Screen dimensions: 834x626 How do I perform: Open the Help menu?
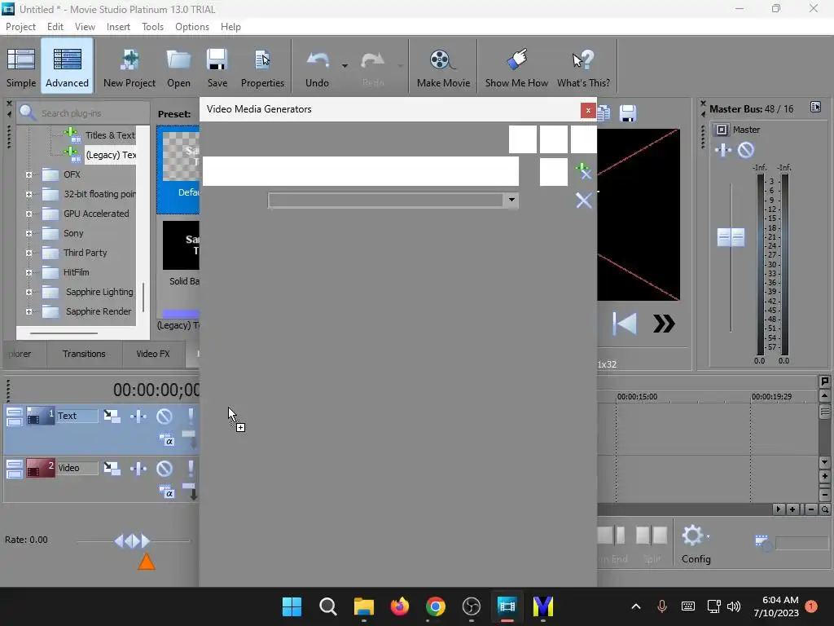point(230,27)
